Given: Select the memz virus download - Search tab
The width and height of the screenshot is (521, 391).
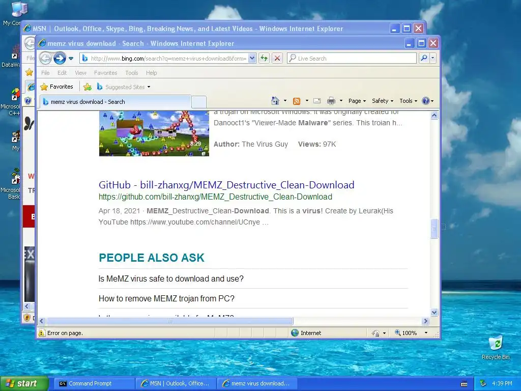Looking at the screenshot, I should [x=115, y=102].
